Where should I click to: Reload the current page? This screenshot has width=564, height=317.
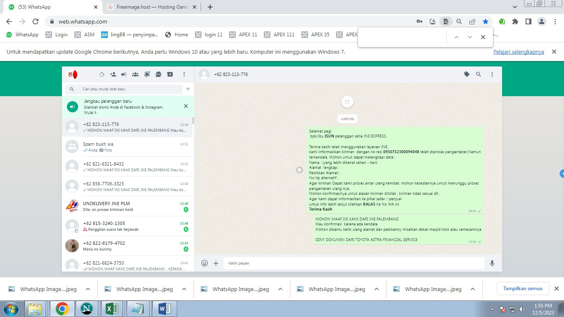[36, 21]
